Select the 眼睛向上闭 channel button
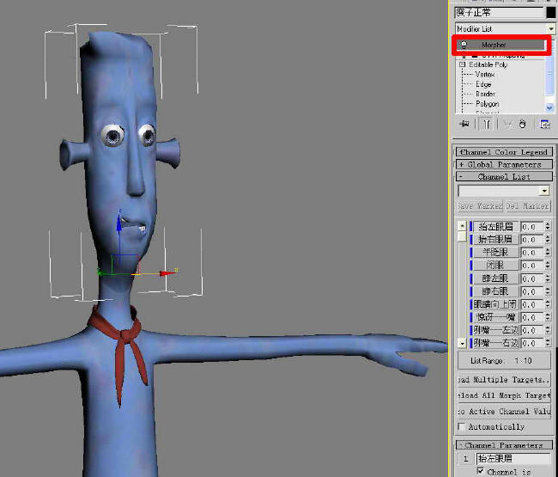This screenshot has width=558, height=477. pos(495,304)
